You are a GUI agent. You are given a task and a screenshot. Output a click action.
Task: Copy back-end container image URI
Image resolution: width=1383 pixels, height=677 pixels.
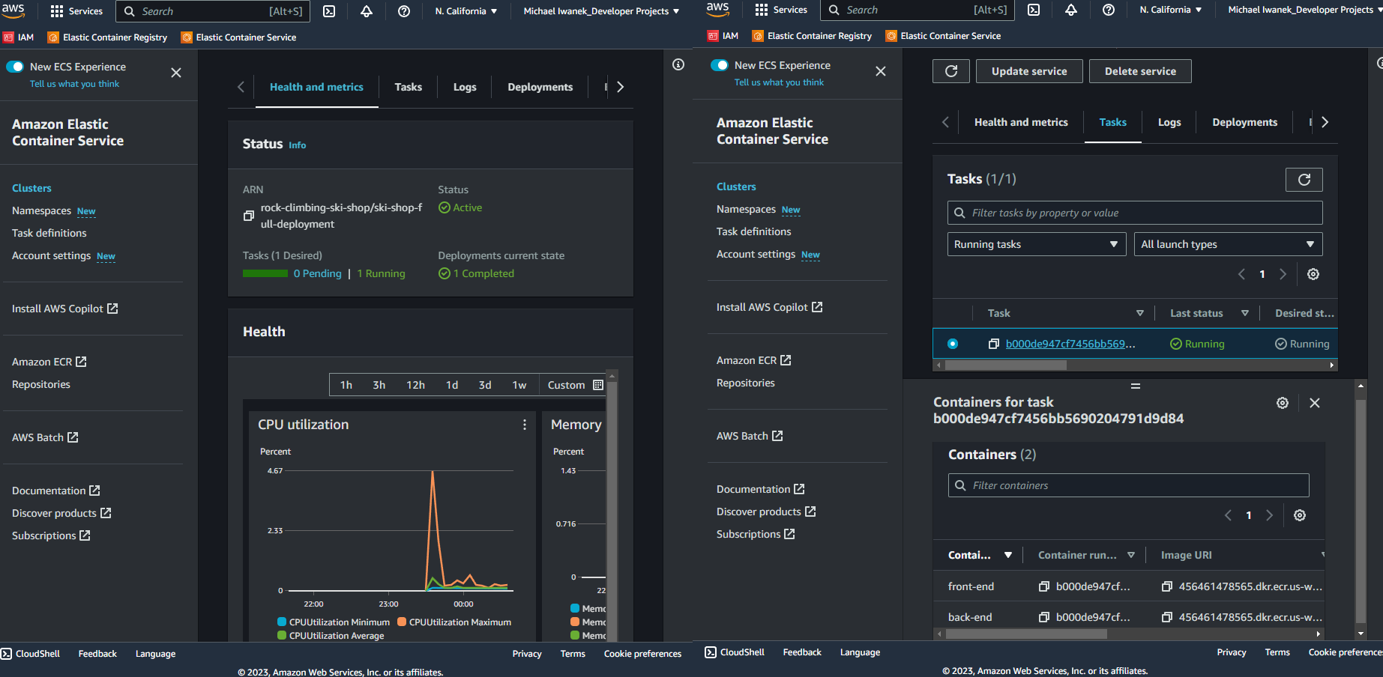tap(1167, 617)
